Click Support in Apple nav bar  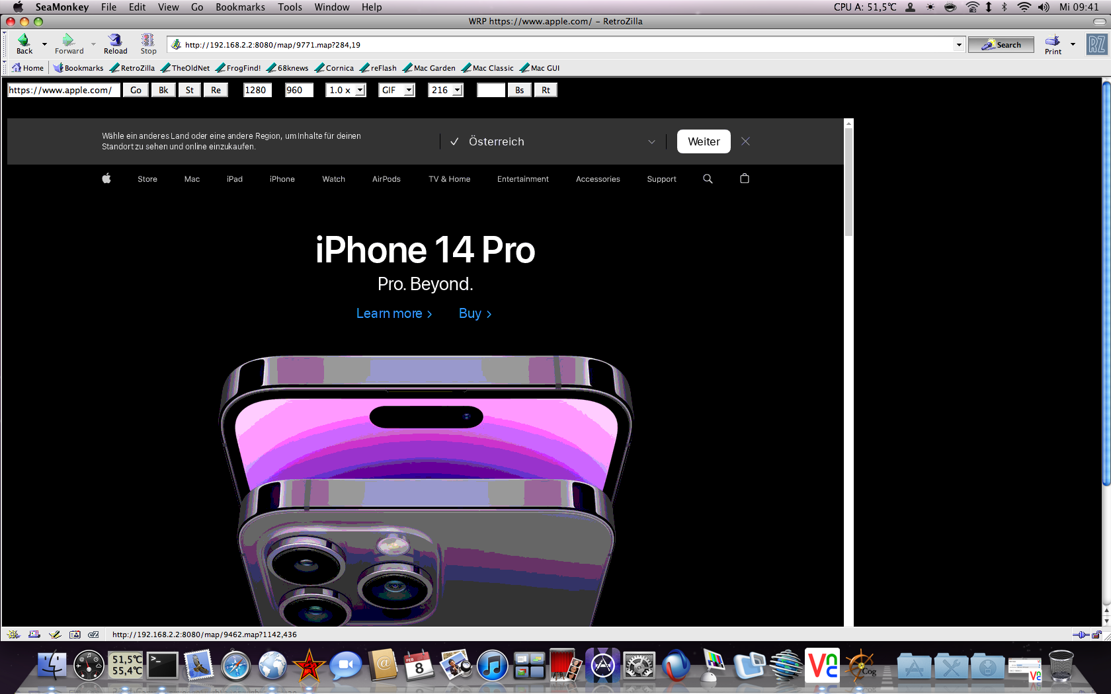[x=661, y=179]
